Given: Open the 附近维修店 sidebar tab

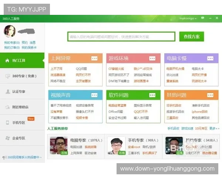Looking at the screenshot, I should (x=22, y=107).
